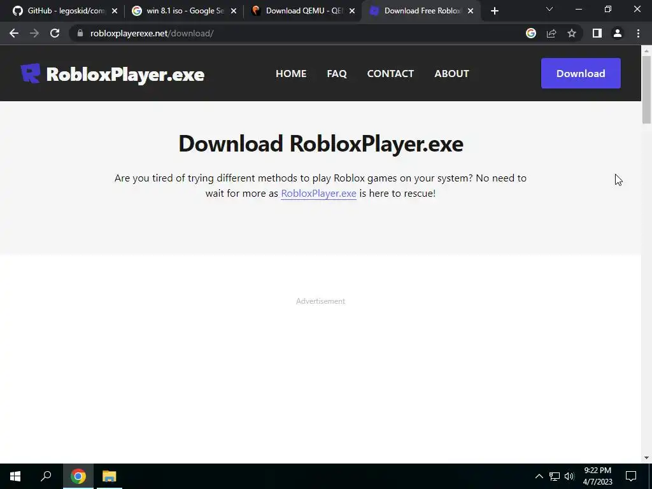Open the Chrome profile menu

(618, 33)
